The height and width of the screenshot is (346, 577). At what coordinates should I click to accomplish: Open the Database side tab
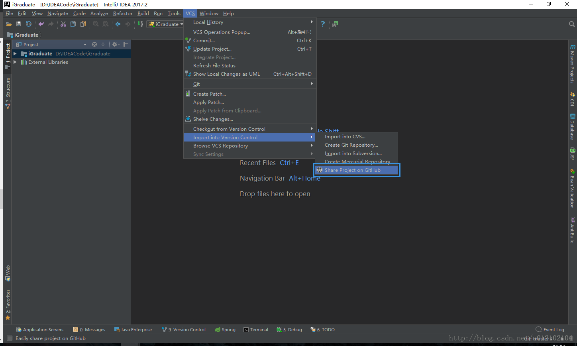573,127
